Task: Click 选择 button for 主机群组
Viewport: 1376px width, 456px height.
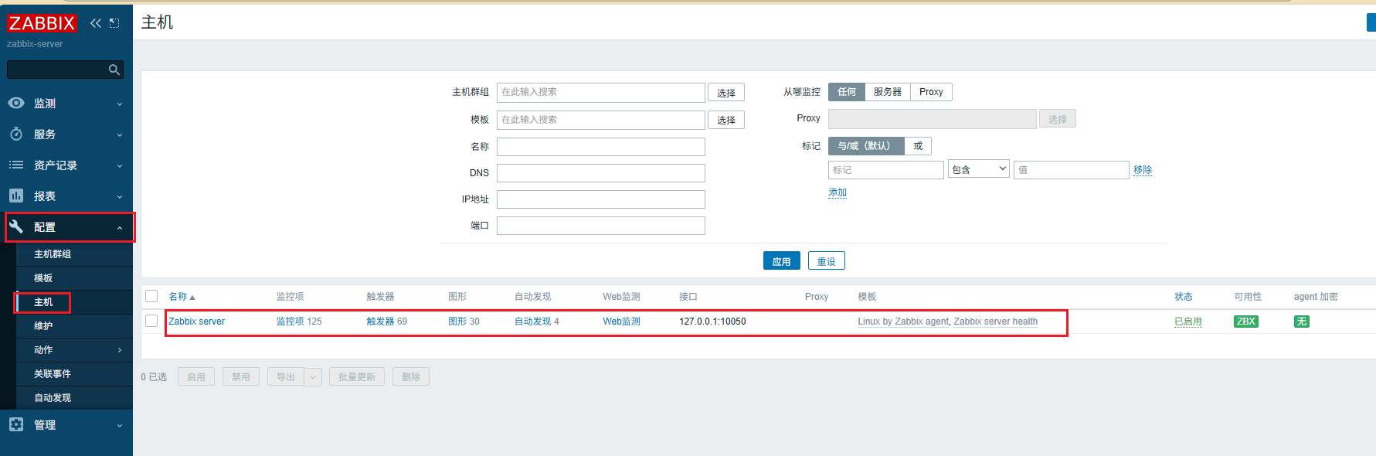Action: [x=726, y=93]
